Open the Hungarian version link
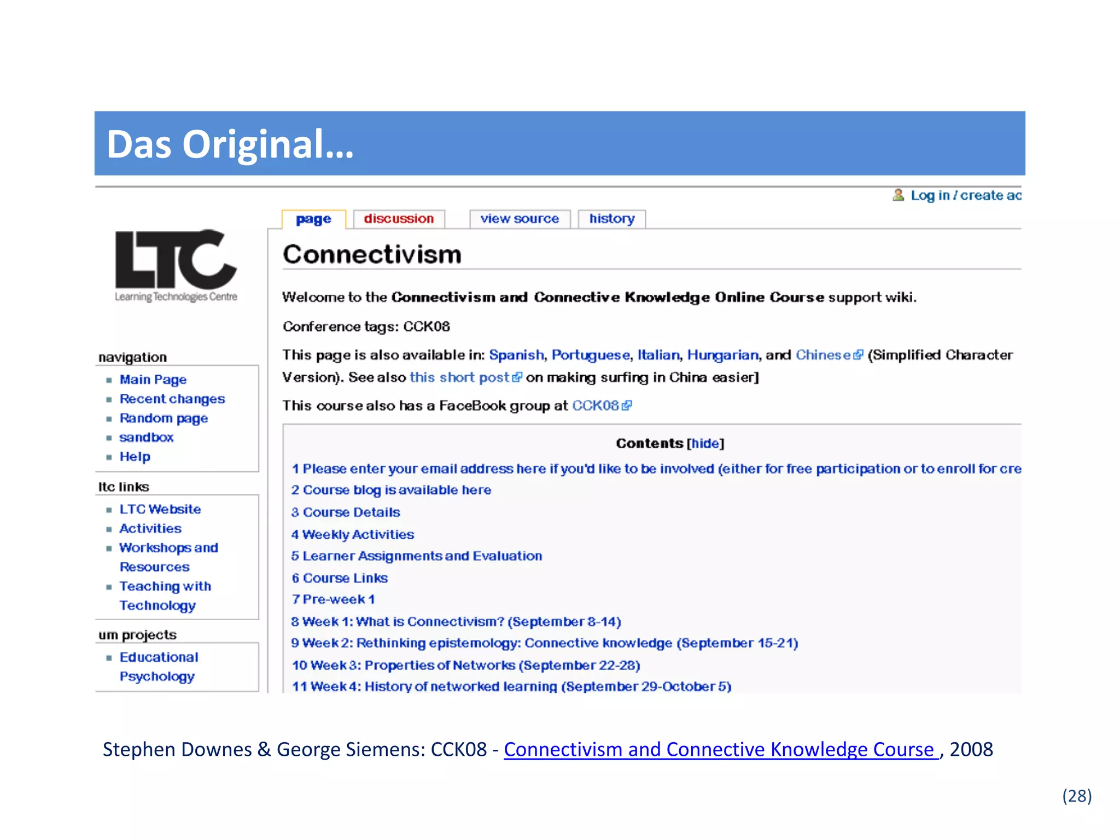Image resolution: width=1120 pixels, height=840 pixels. [x=722, y=355]
